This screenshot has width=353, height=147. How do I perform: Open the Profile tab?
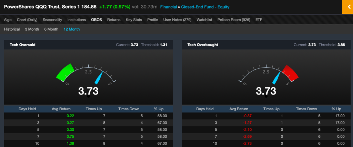(152, 20)
